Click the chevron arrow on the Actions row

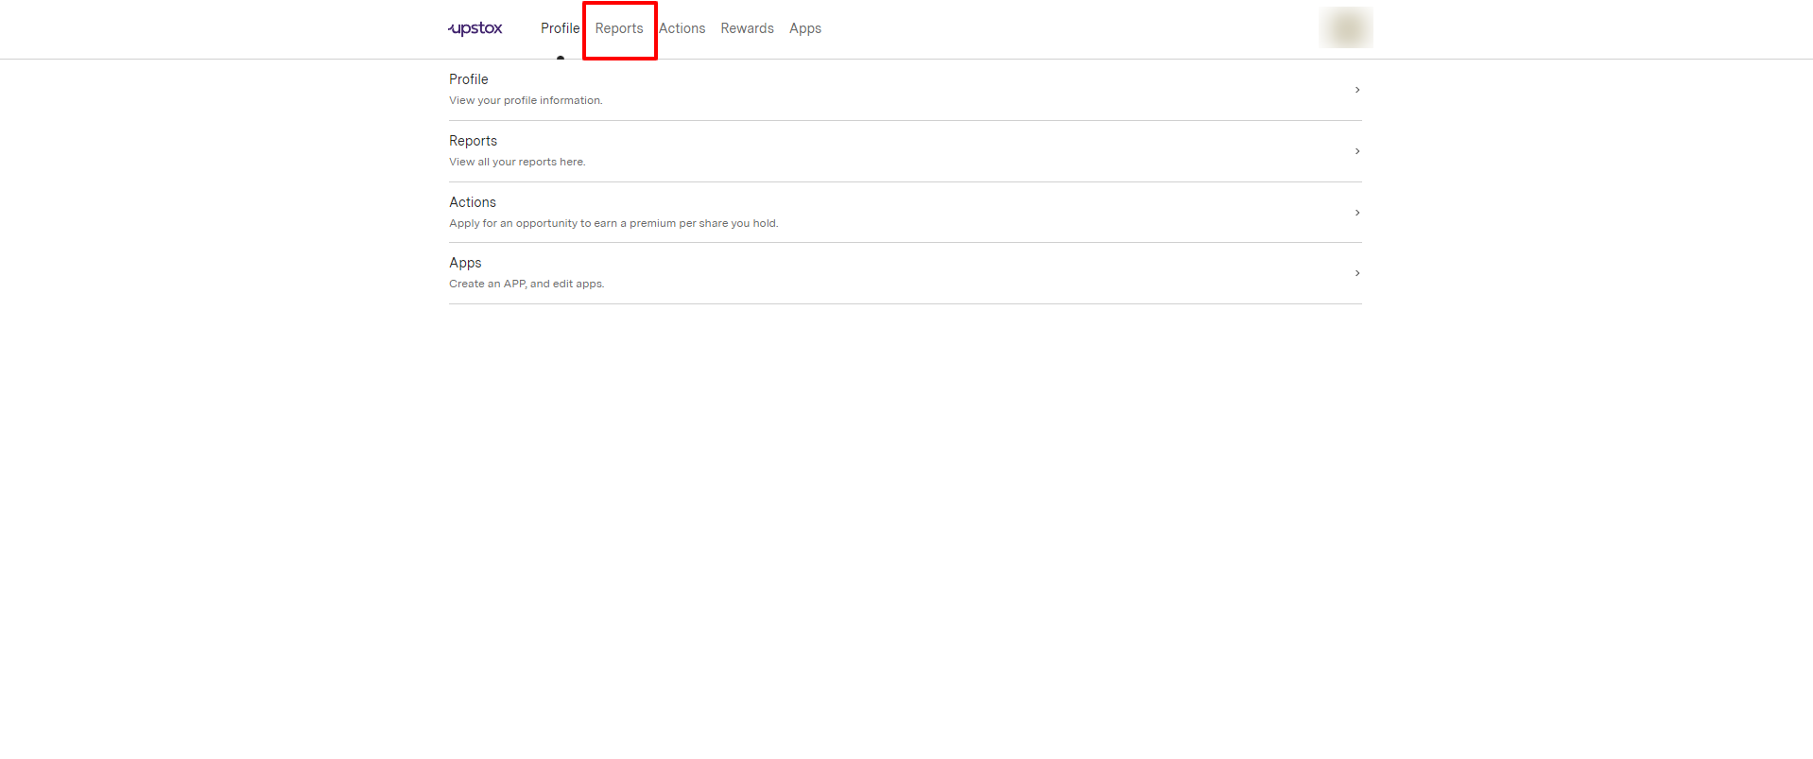coord(1356,213)
